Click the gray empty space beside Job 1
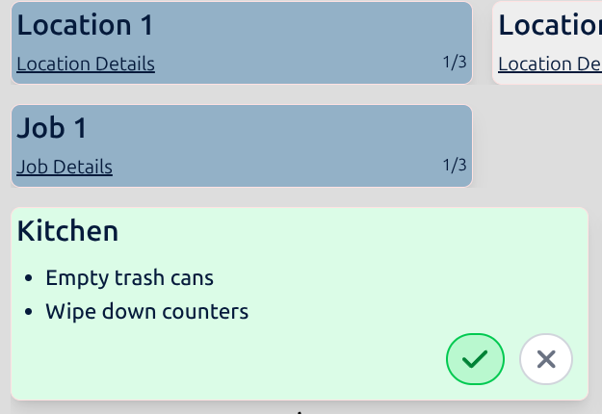 tap(537, 145)
